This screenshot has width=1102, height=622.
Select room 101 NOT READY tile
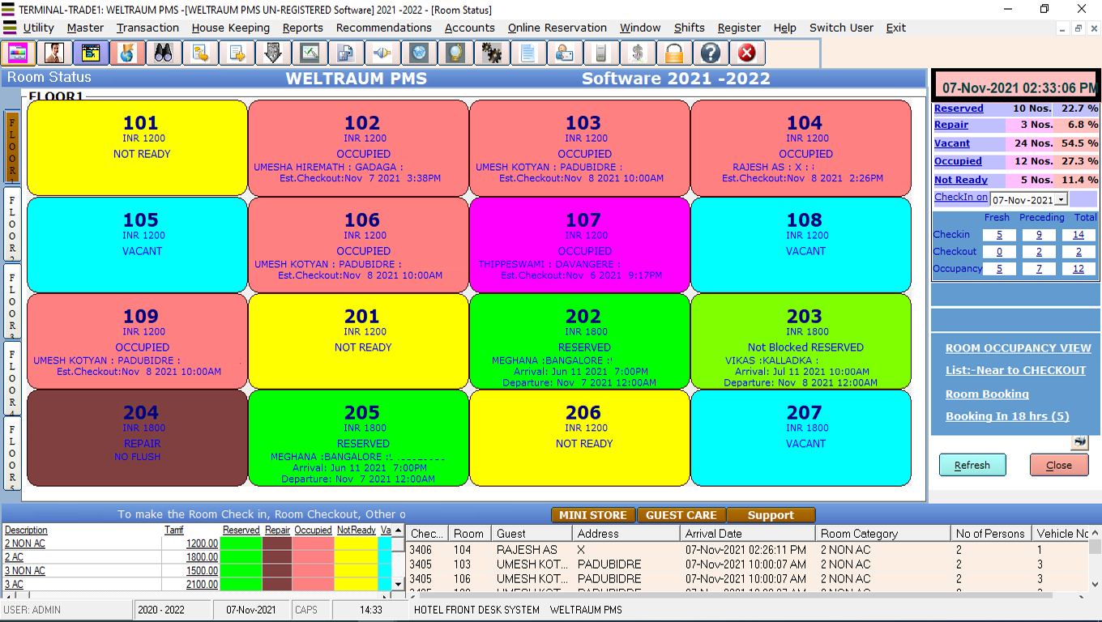pyautogui.click(x=137, y=148)
